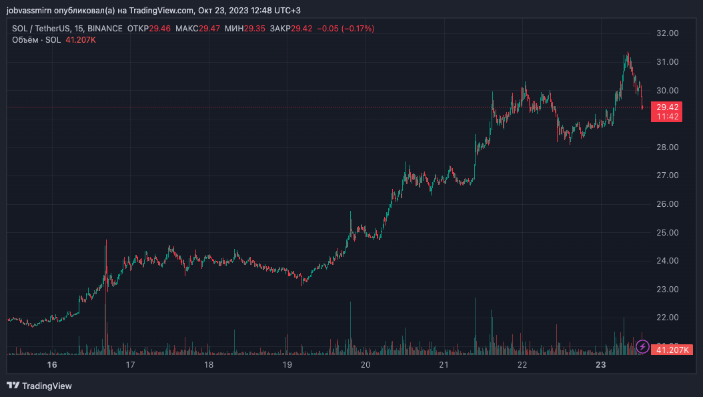Viewport: 703px width, 397px height.
Task: Click date 17 on time axis
Action: pyautogui.click(x=130, y=365)
